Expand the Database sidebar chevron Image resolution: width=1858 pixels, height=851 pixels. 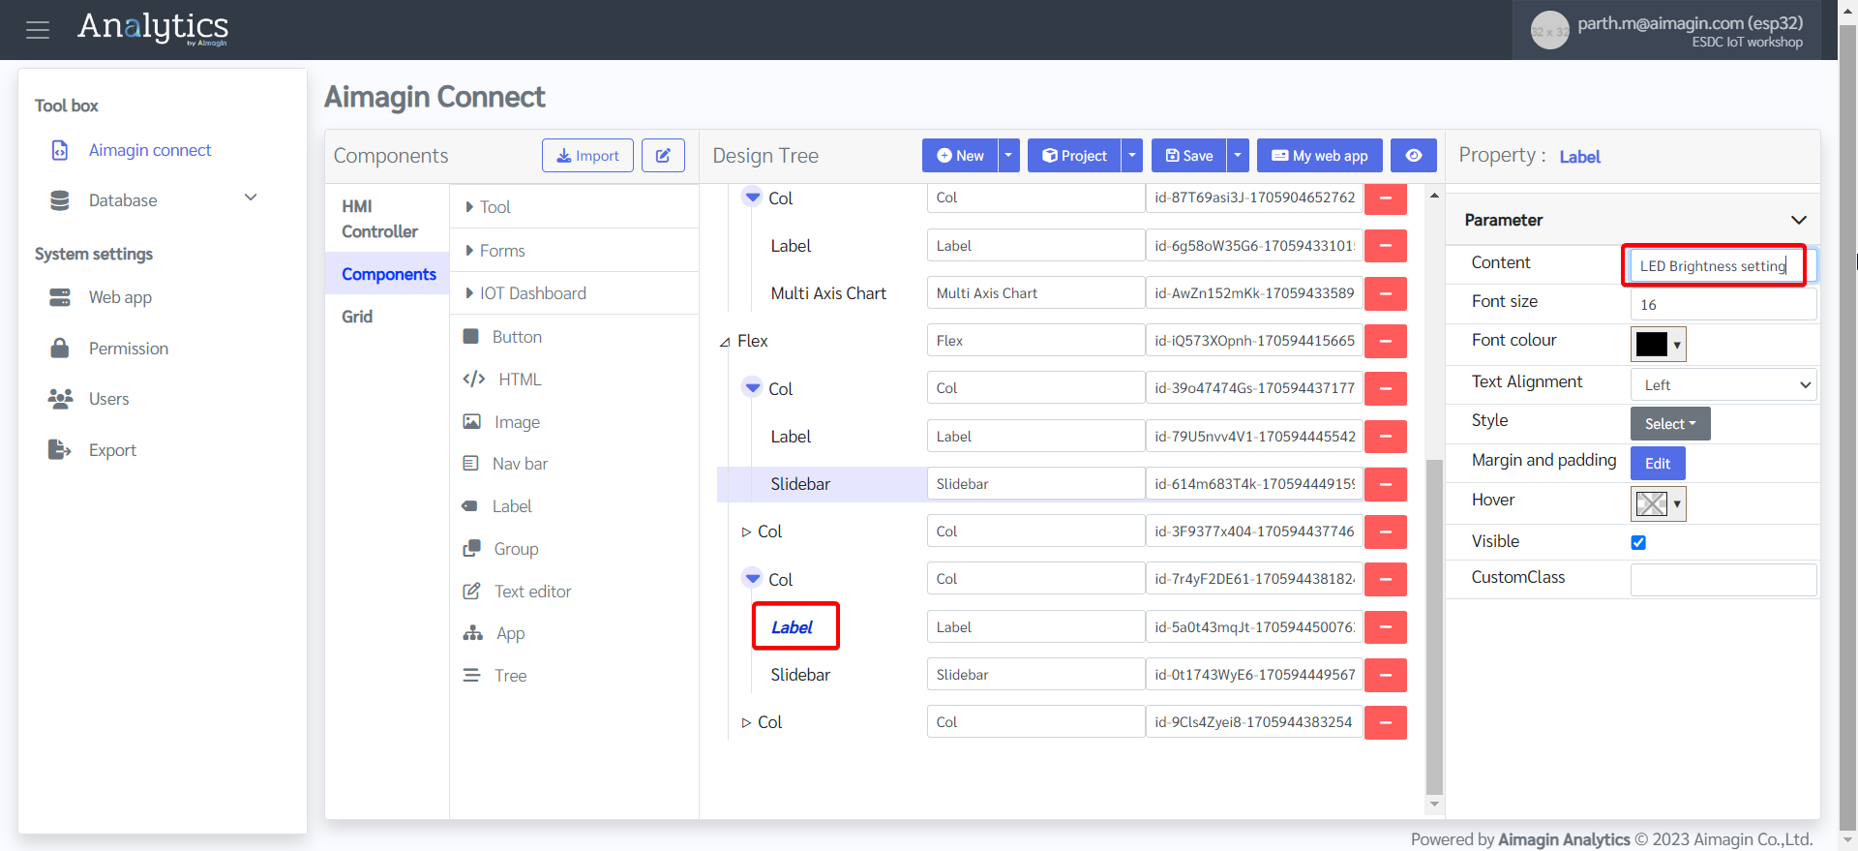(x=251, y=198)
